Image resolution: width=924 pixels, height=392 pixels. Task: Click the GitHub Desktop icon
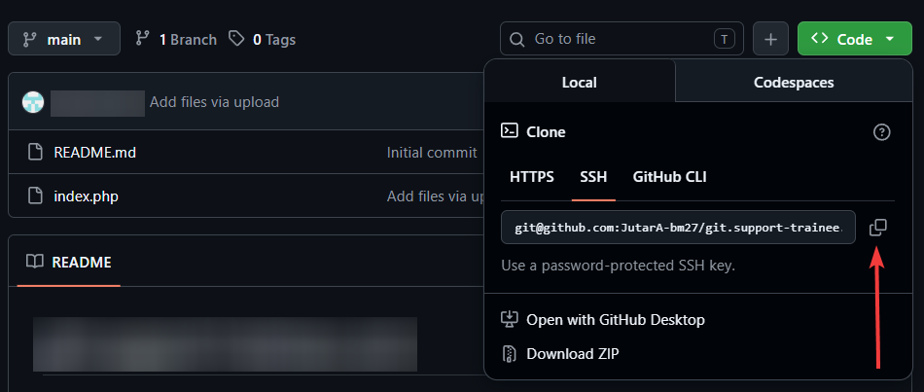click(x=509, y=319)
